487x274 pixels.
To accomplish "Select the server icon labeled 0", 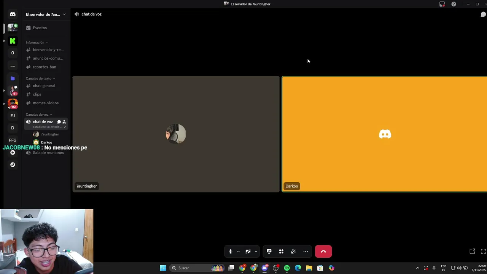I will point(13,53).
